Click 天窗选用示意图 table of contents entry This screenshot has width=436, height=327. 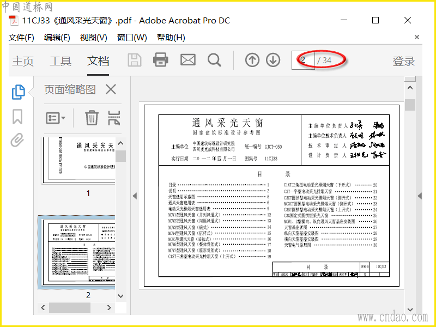[x=181, y=197]
